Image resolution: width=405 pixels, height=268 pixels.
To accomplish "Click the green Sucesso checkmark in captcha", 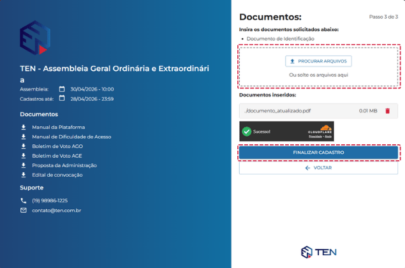I will pos(246,131).
